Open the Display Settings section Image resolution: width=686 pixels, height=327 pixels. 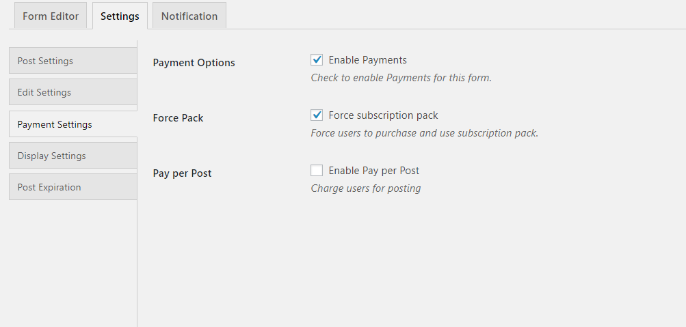72,156
